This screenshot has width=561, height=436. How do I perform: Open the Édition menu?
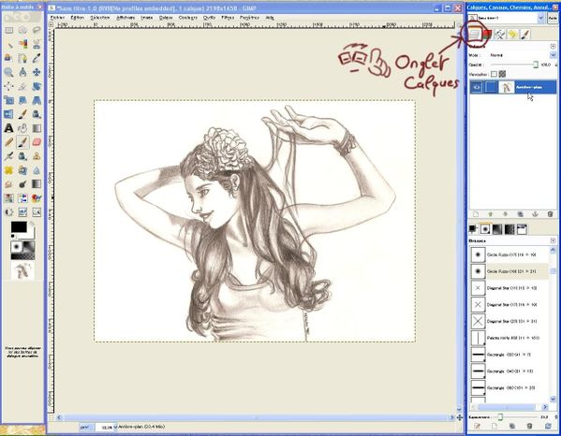(78, 18)
